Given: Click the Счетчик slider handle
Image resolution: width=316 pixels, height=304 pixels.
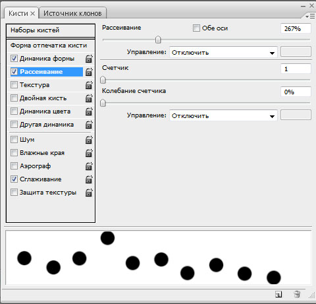Looking at the screenshot, I should [x=103, y=80].
